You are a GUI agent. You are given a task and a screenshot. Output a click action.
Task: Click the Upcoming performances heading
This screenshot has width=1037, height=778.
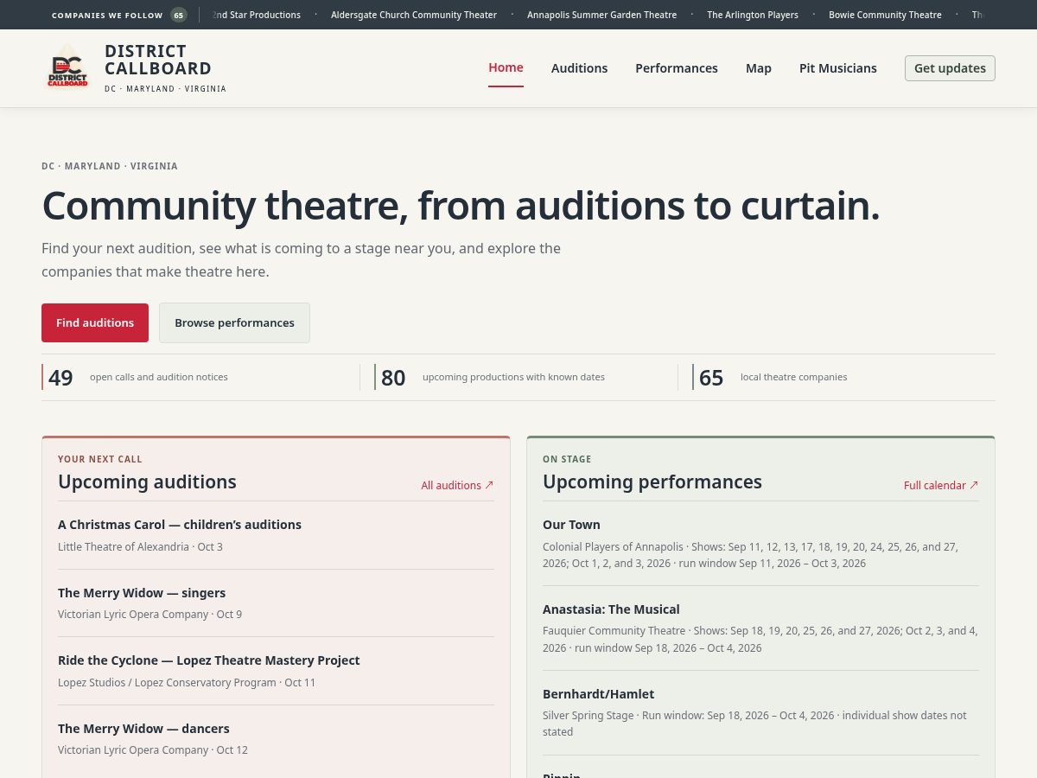[652, 481]
